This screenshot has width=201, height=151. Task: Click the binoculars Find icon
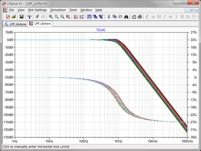click(127, 16)
